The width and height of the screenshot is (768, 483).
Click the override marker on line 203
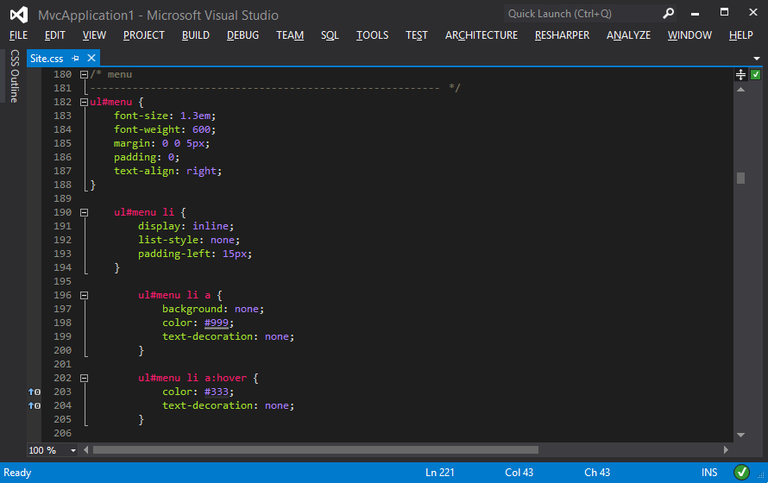point(34,392)
